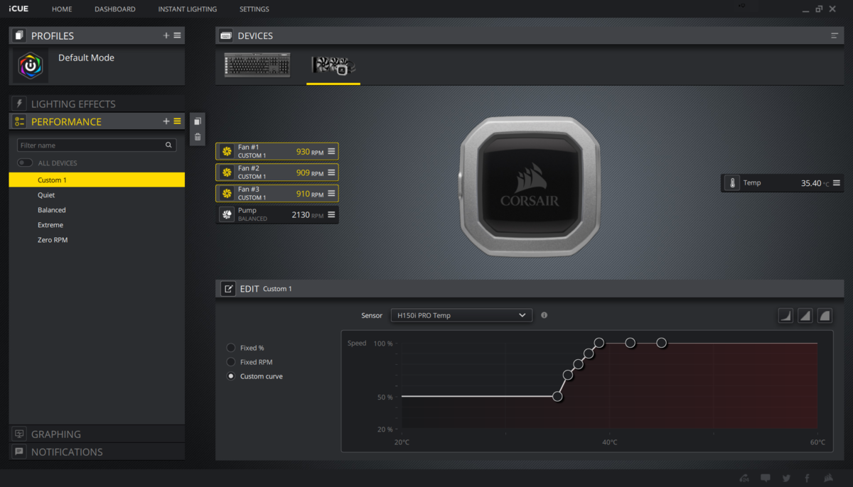Open the Corsair sails logo link
This screenshot has width=853, height=487.
[829, 478]
